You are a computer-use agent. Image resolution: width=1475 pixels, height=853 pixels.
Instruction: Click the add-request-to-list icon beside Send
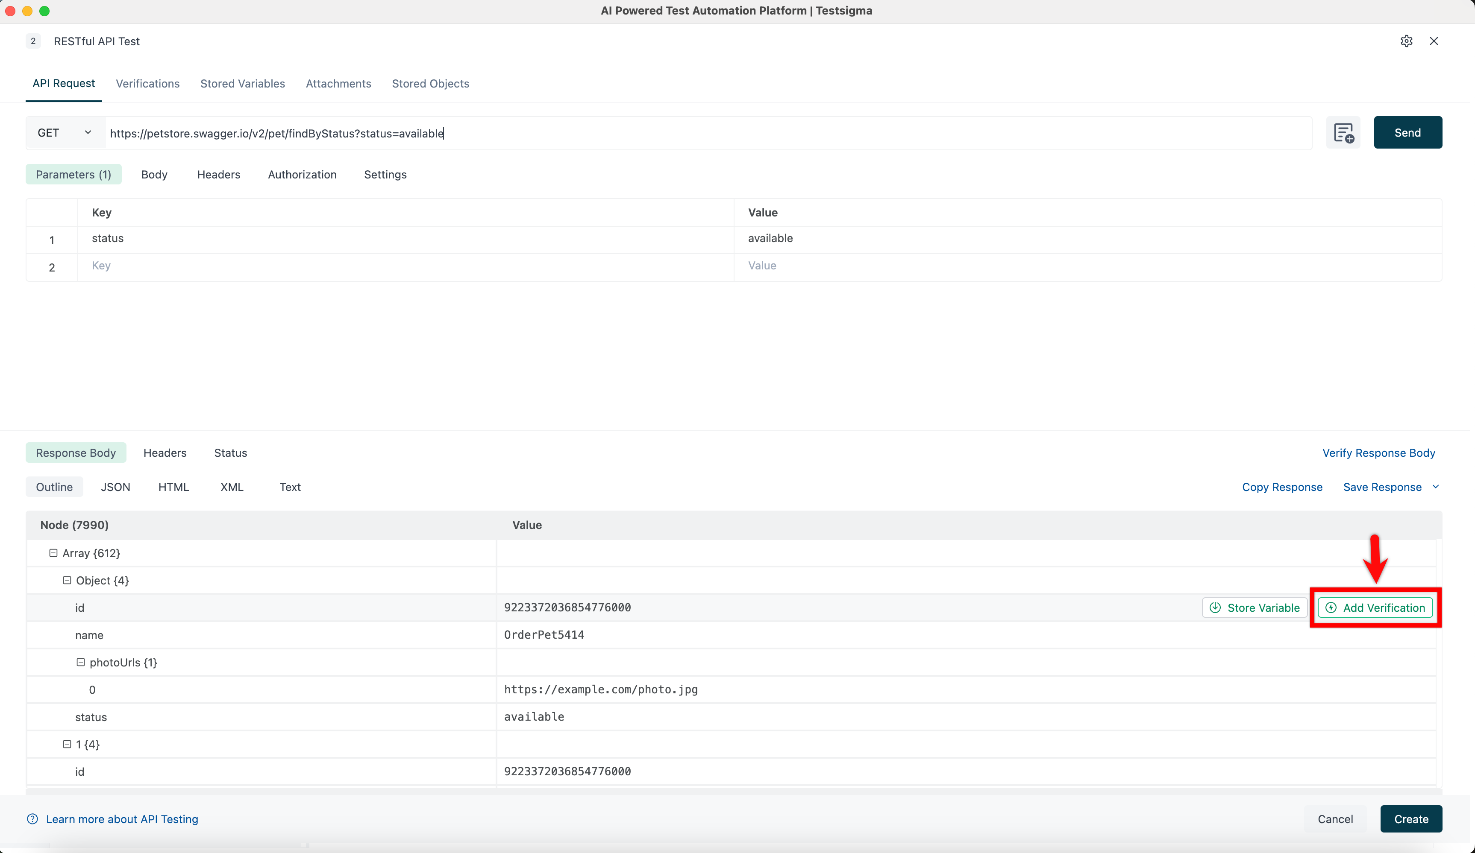1343,133
